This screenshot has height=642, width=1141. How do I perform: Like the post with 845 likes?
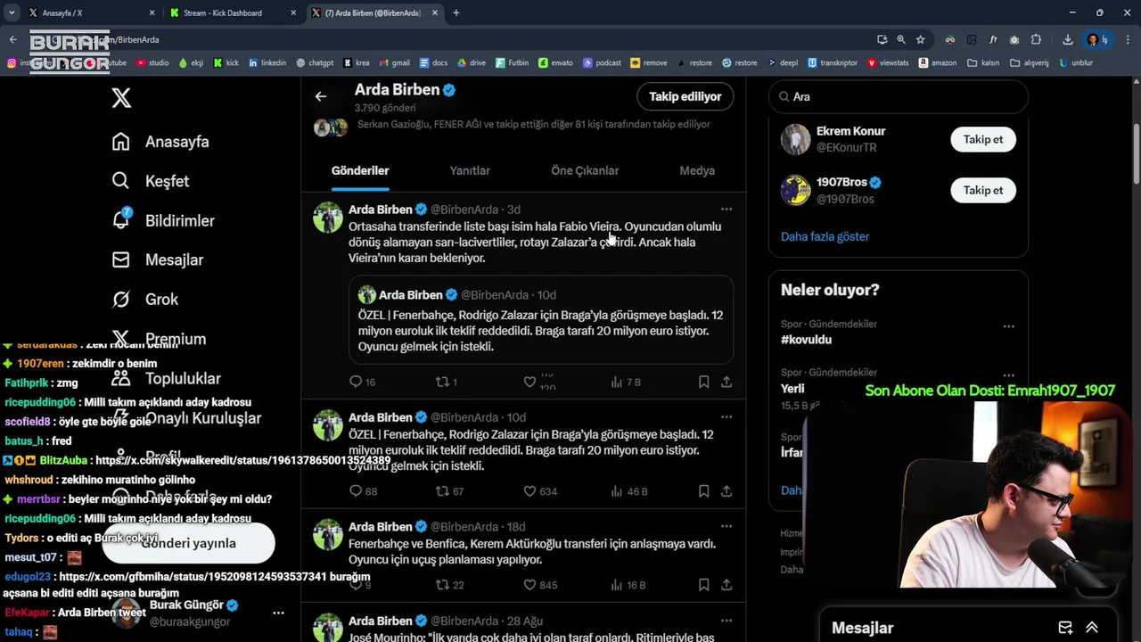click(x=540, y=585)
